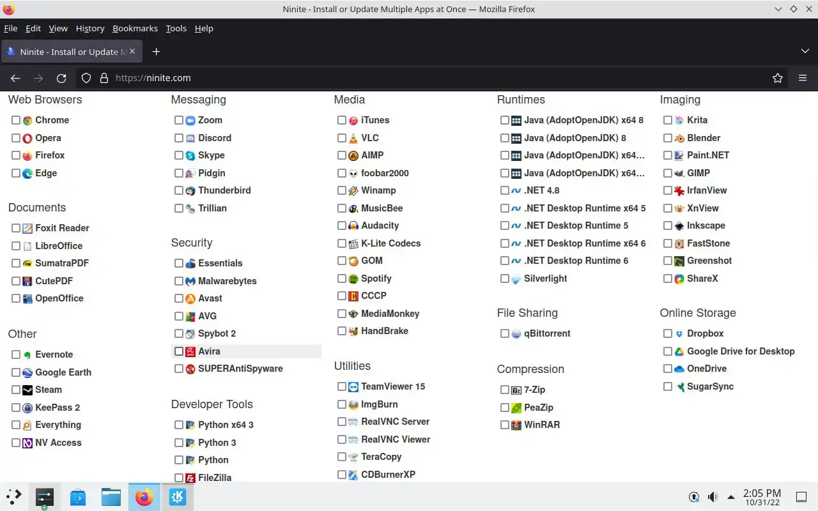Click the Web Browsers heading
Image resolution: width=818 pixels, height=511 pixels.
click(x=45, y=100)
